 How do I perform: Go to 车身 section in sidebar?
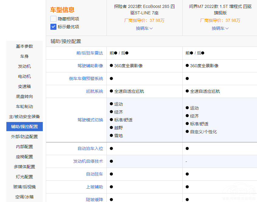pyautogui.click(x=25, y=56)
